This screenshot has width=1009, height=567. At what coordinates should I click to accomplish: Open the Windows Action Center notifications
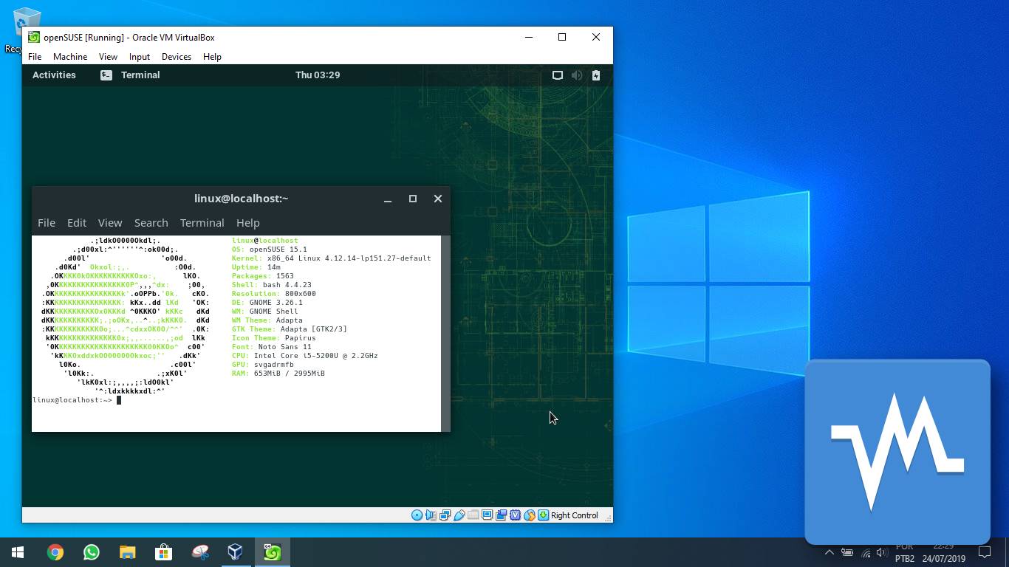click(984, 552)
